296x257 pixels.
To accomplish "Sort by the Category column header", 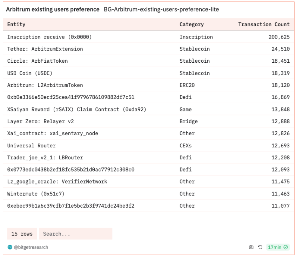I will [x=191, y=25].
